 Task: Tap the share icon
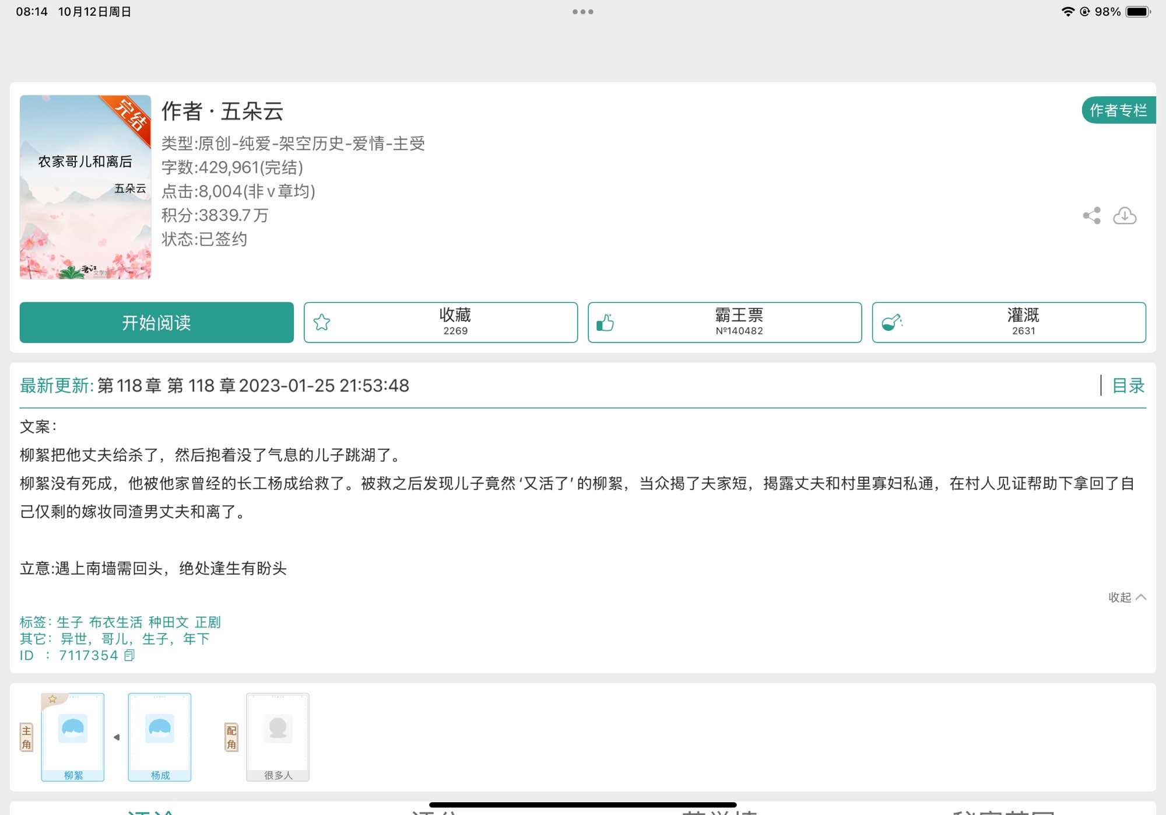tap(1091, 216)
